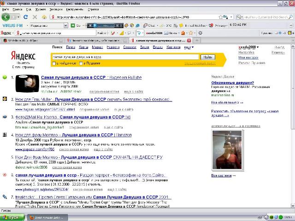Click the blue checkmark icon on Yandex toolbar
Image resolution: width=295 pixels, height=221 pixels.
139,33
